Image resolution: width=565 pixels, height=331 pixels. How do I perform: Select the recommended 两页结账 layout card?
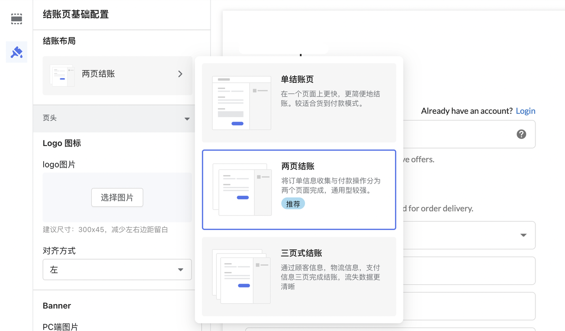click(299, 190)
